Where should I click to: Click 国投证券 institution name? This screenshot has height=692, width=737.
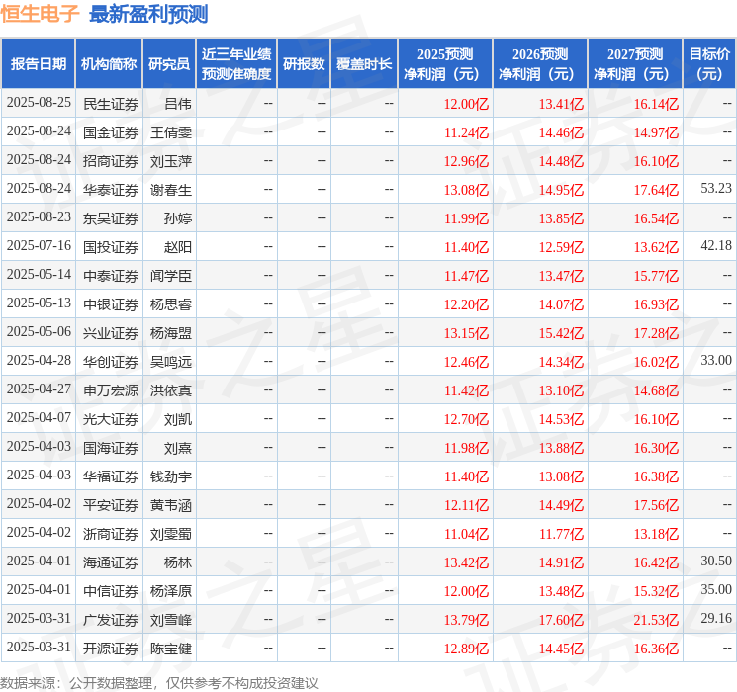[111, 247]
